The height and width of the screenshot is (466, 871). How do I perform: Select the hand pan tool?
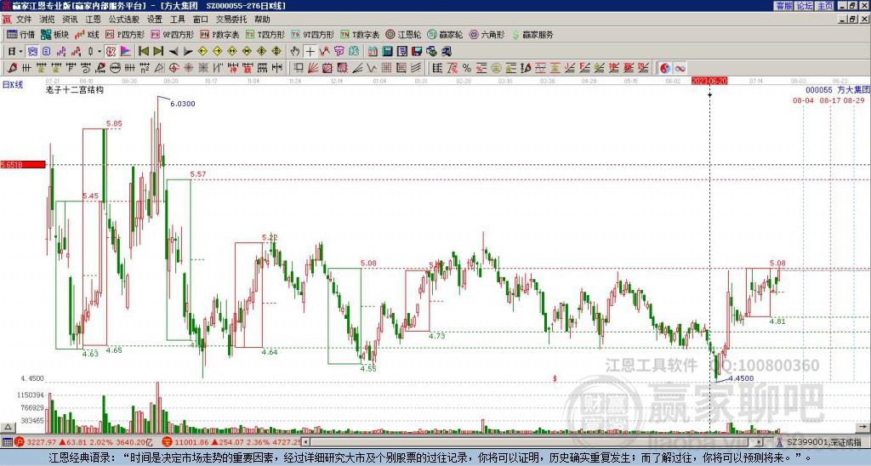295,52
